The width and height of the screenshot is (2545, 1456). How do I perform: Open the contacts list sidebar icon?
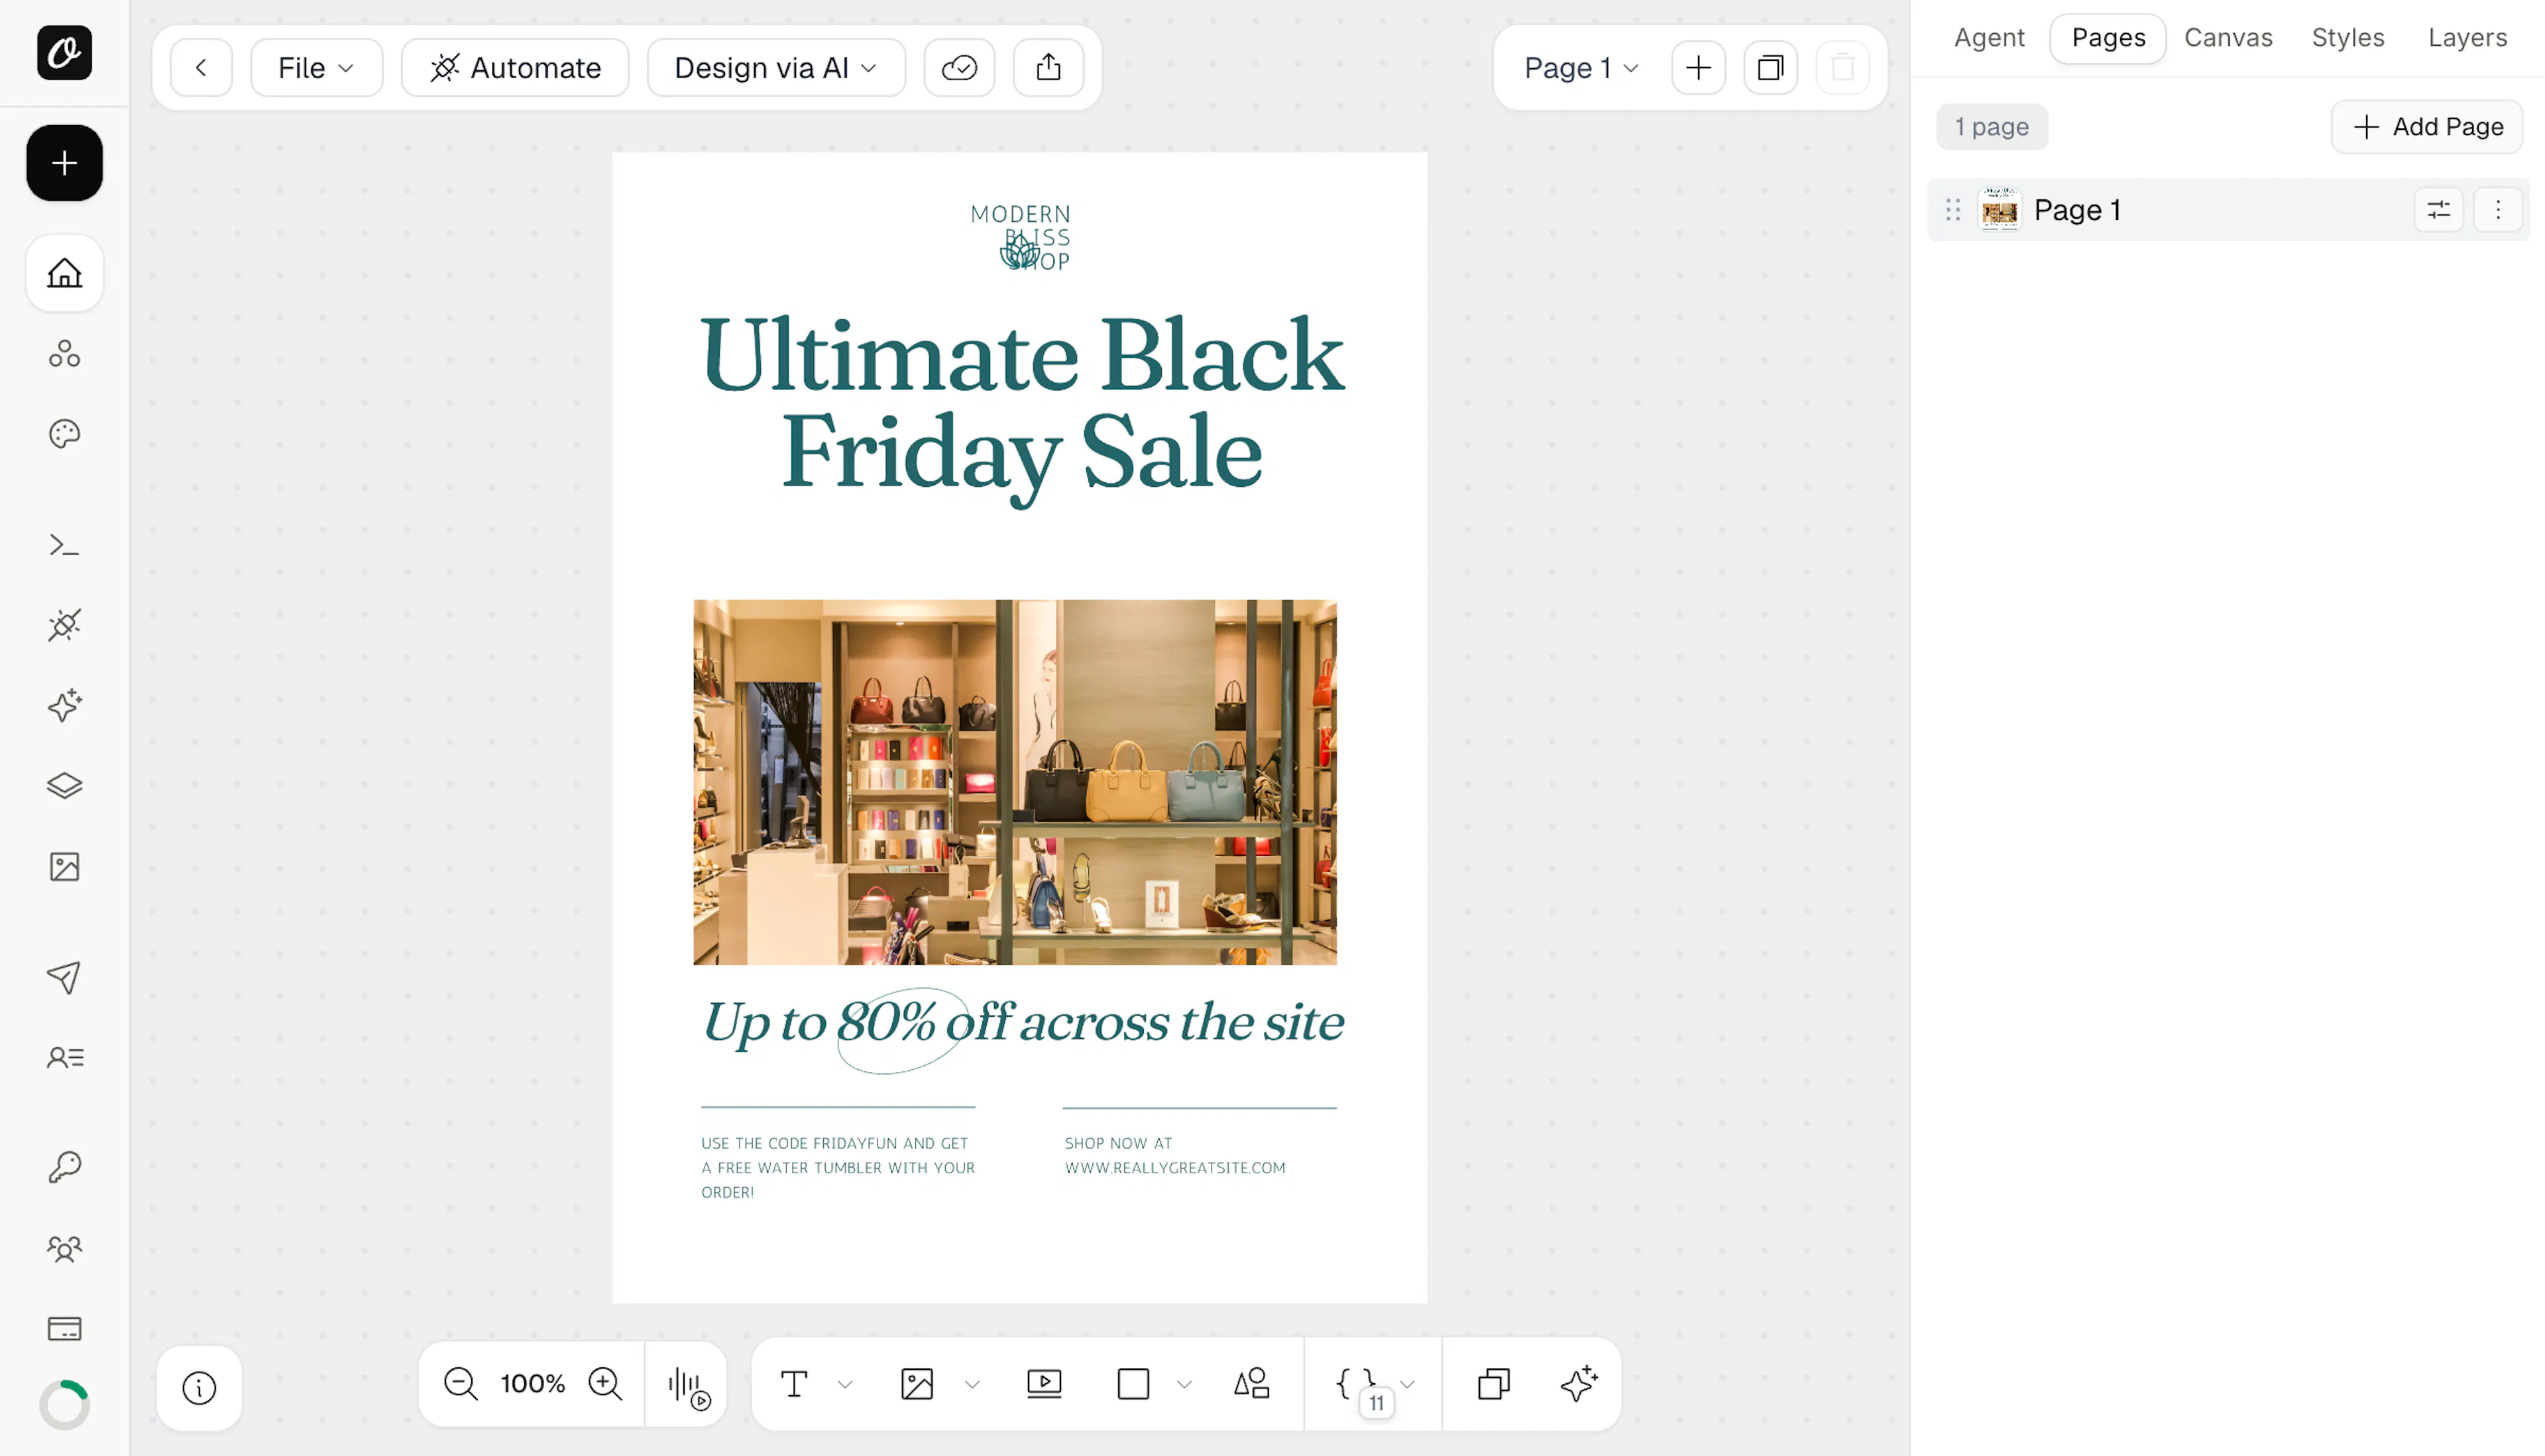(x=64, y=1057)
